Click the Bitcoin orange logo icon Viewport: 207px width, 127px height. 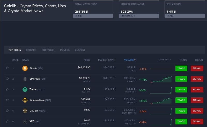tap(25, 68)
